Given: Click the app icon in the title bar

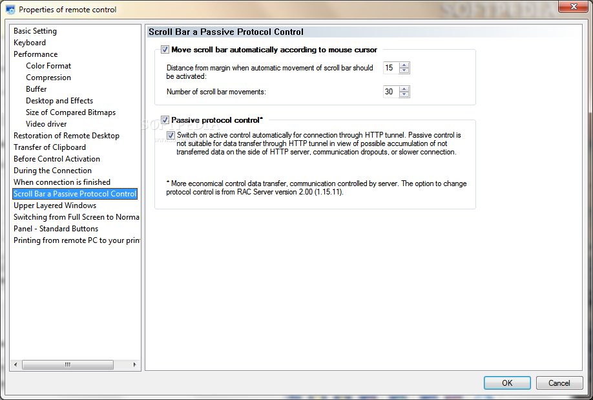Looking at the screenshot, I should (10, 9).
